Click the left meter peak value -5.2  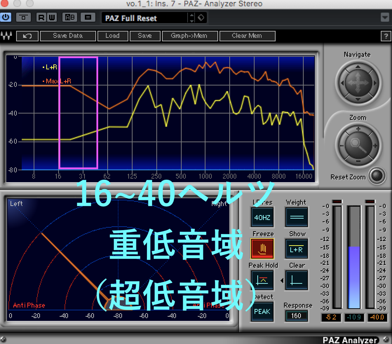pos(331,317)
